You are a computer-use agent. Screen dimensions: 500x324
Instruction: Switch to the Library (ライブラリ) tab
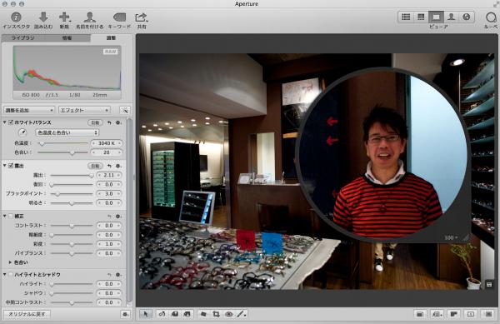[22, 38]
